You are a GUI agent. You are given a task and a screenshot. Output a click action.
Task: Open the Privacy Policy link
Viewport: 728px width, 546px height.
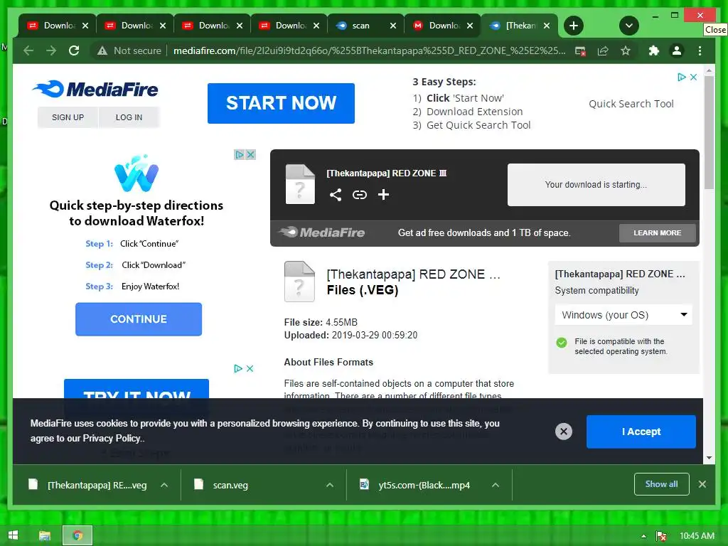[x=111, y=438]
